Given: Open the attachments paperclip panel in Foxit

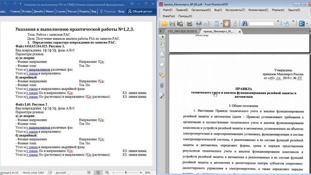Looking at the screenshot, I should point(162,86).
